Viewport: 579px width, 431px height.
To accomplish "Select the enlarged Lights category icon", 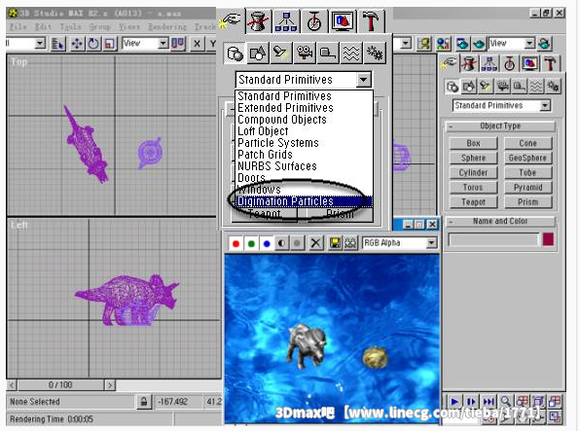I will 280,54.
